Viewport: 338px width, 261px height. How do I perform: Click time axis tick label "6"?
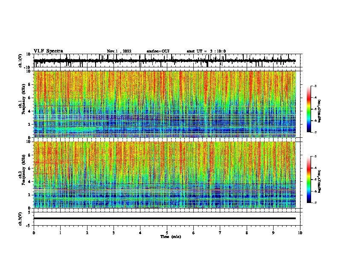point(194,233)
